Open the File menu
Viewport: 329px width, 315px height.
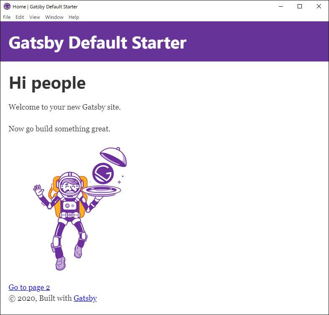(x=7, y=17)
